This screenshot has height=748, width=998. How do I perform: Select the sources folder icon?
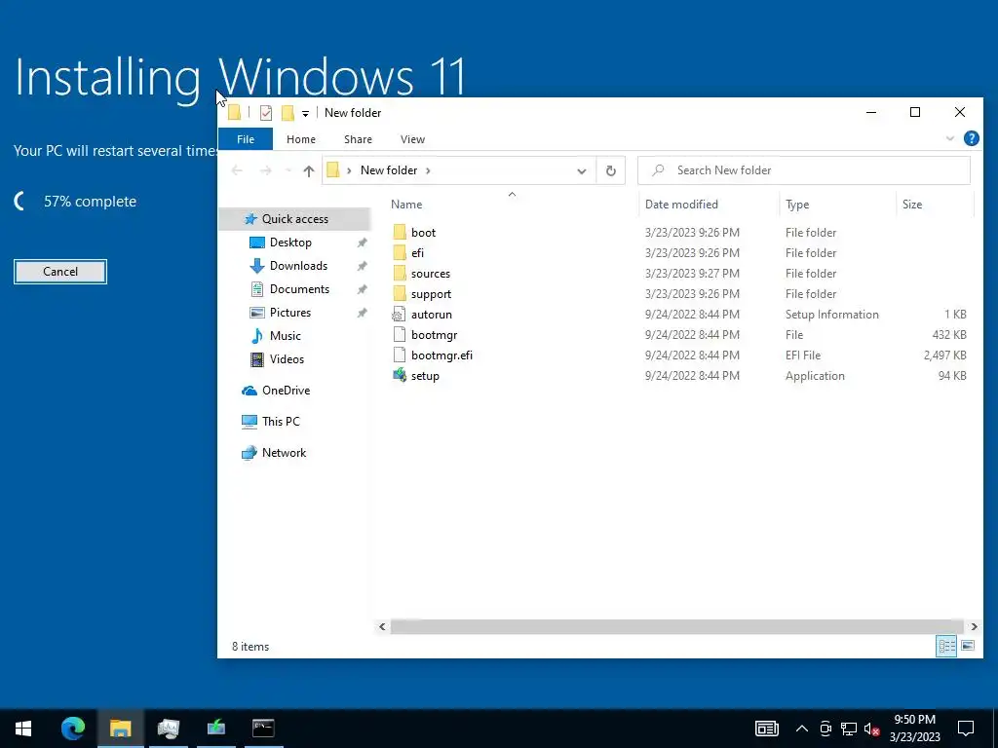pyautogui.click(x=400, y=274)
